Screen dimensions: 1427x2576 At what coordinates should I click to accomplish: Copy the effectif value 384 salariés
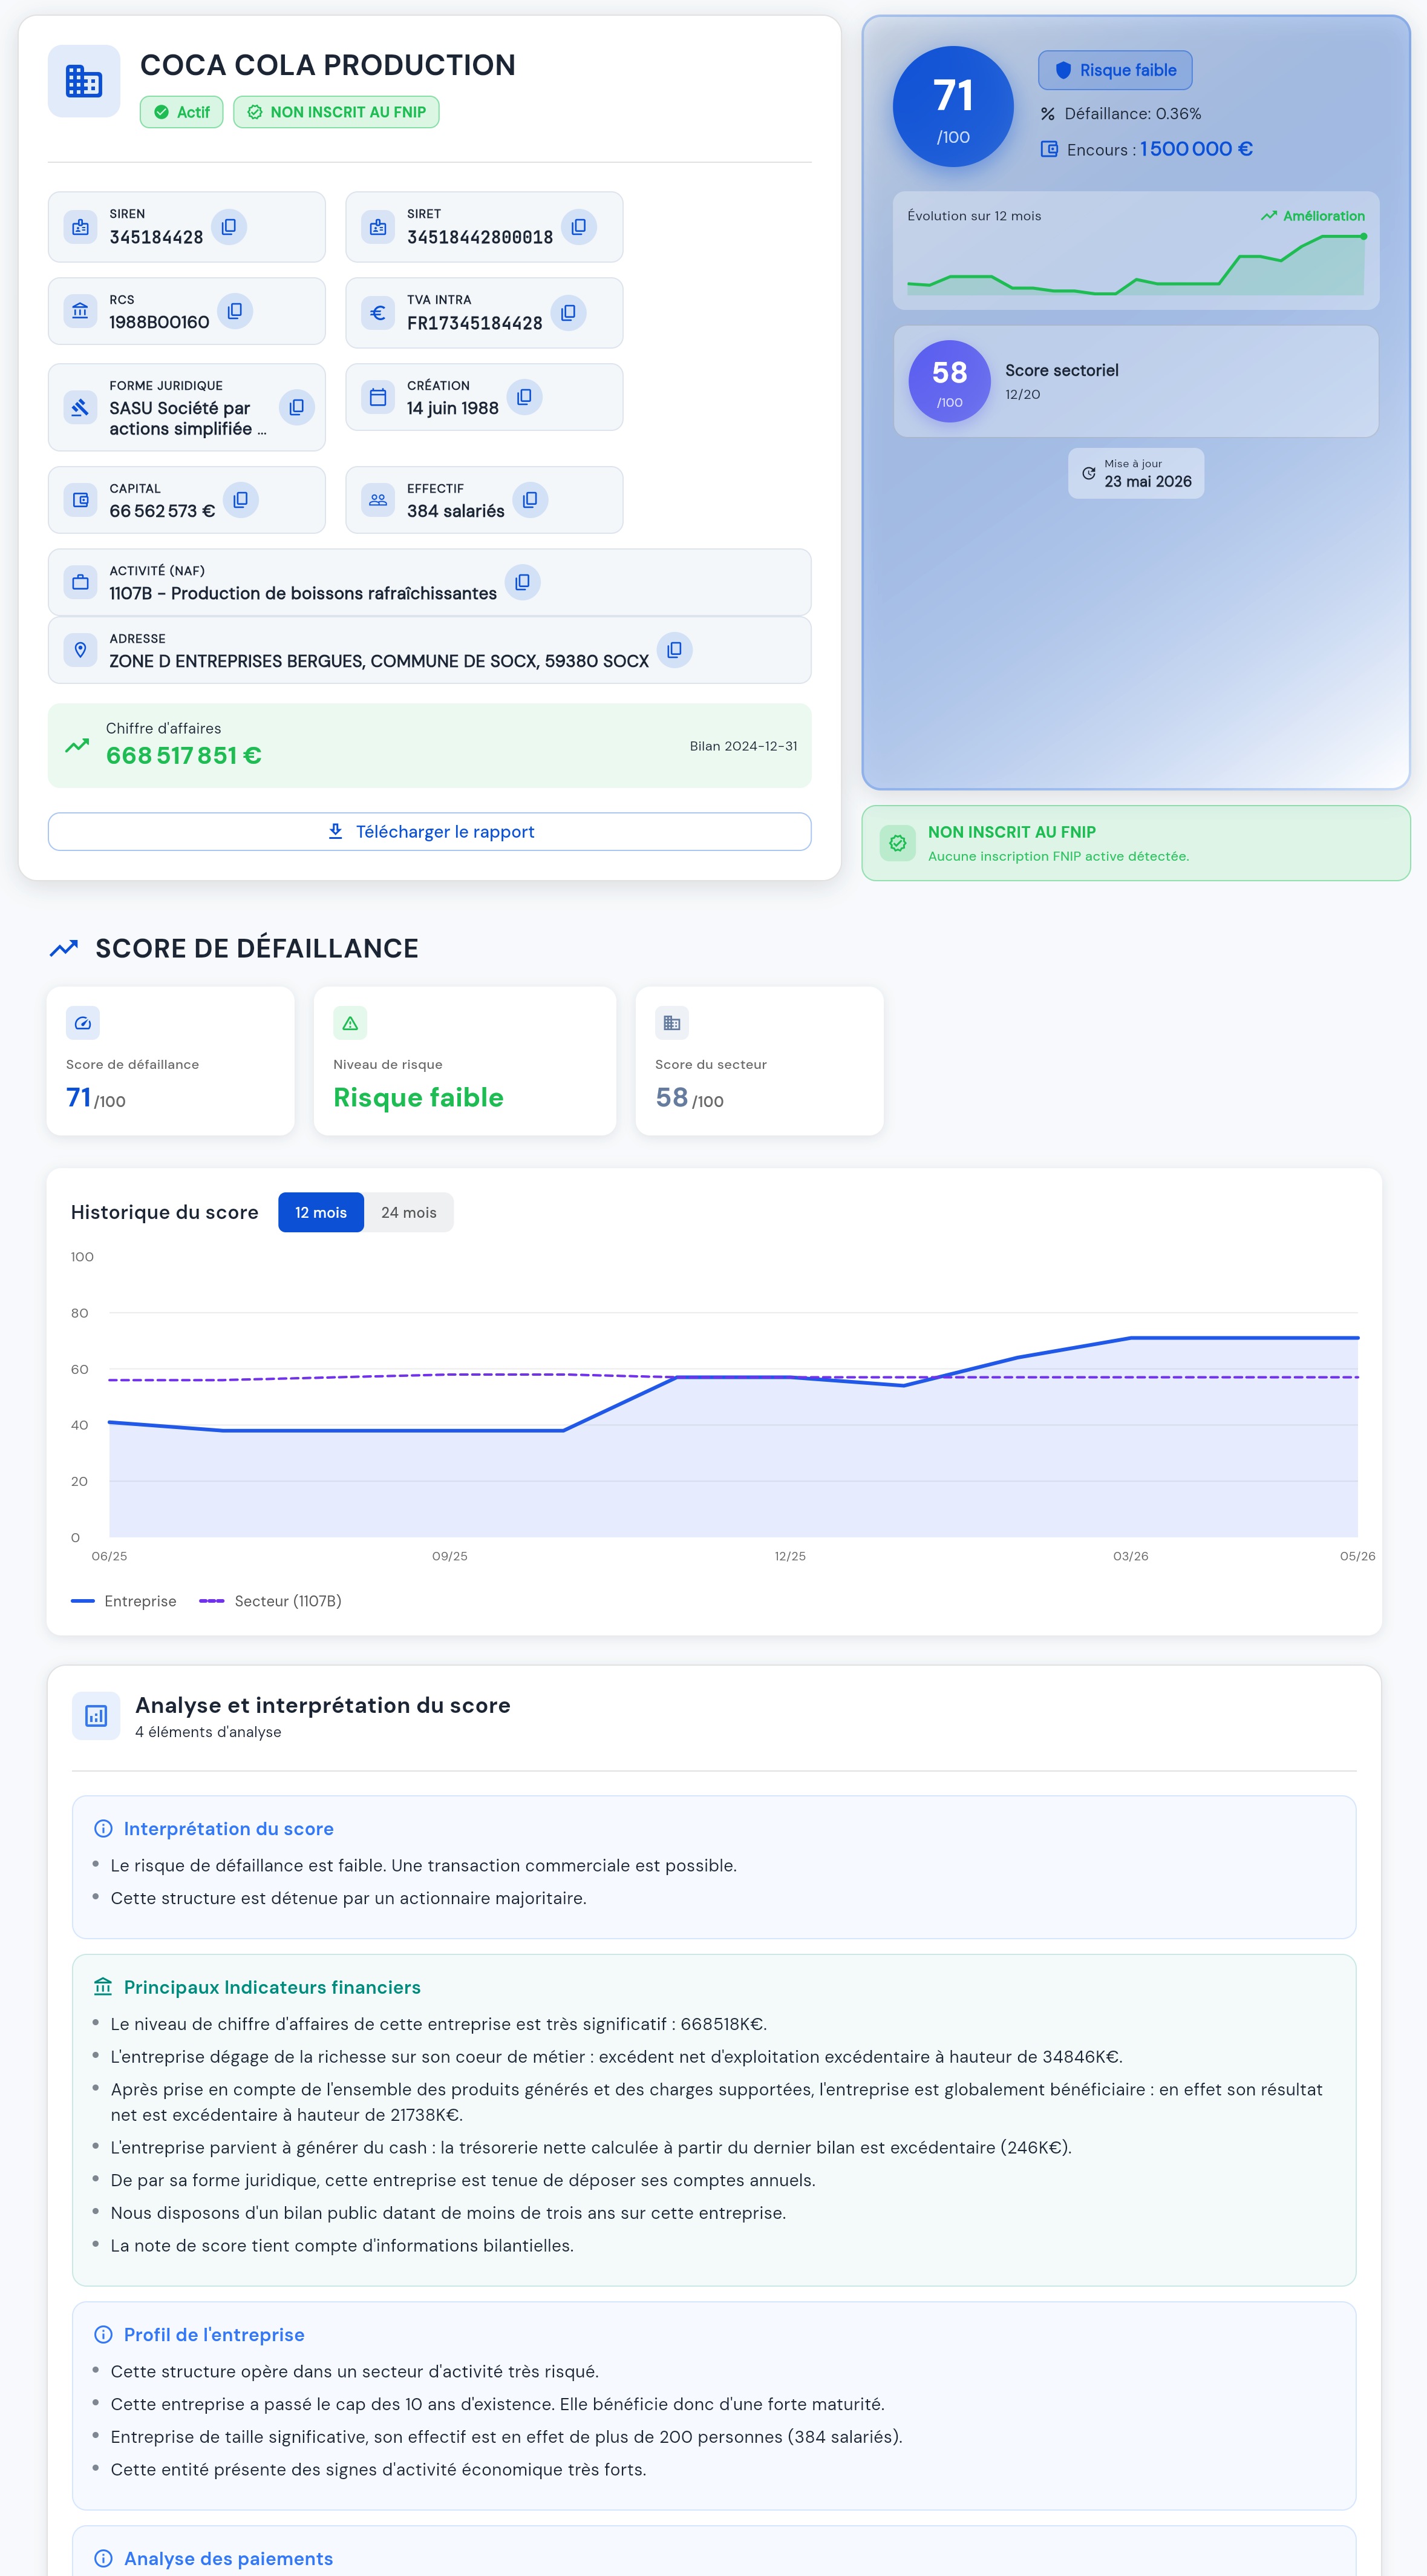tap(531, 500)
